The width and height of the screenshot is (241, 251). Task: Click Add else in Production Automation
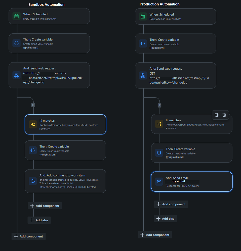(165, 218)
